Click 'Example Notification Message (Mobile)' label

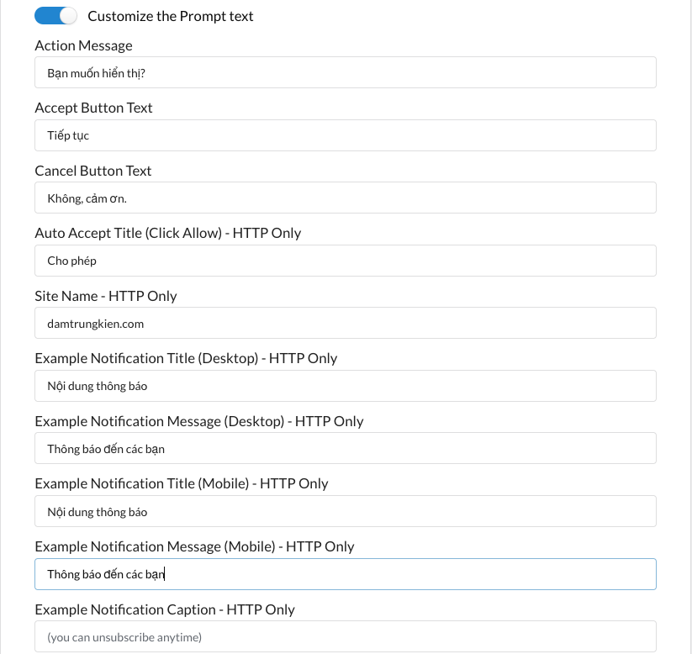156,546
